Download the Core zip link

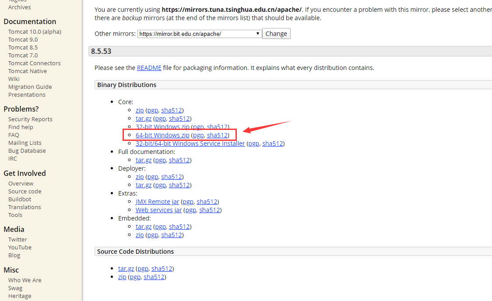coord(140,110)
